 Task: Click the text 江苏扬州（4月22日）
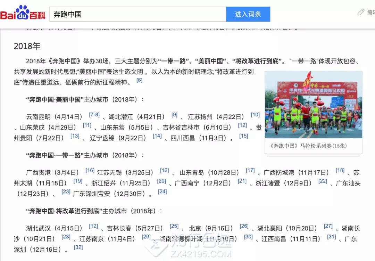coord(216,117)
